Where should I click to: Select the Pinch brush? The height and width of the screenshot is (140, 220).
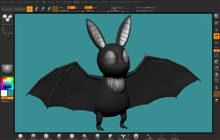click(x=98, y=137)
